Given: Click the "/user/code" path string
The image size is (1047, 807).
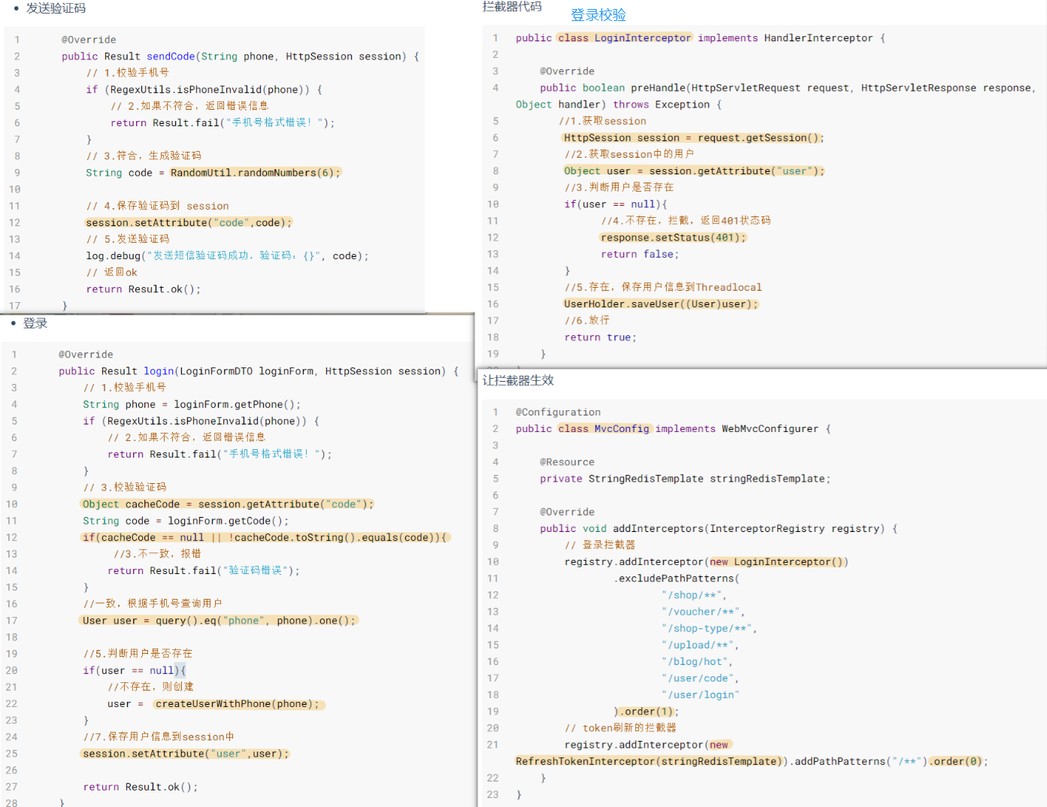Looking at the screenshot, I should coord(699,679).
